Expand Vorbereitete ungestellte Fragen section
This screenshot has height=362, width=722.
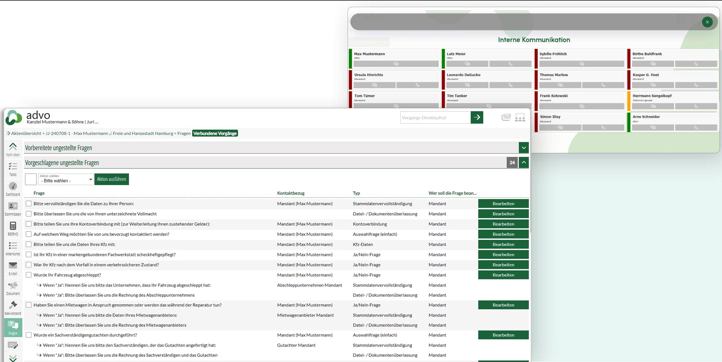[523, 148]
